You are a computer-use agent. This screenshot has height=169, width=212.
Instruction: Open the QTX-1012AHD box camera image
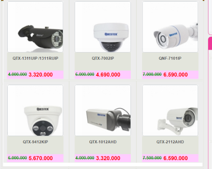(103, 110)
